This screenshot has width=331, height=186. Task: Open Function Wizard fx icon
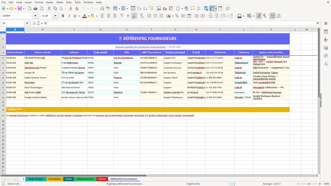[34, 23]
